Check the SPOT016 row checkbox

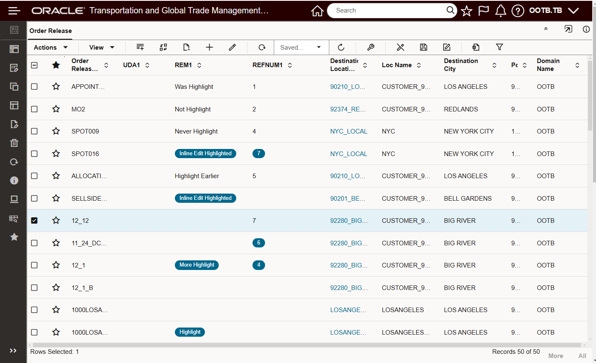pyautogui.click(x=34, y=154)
